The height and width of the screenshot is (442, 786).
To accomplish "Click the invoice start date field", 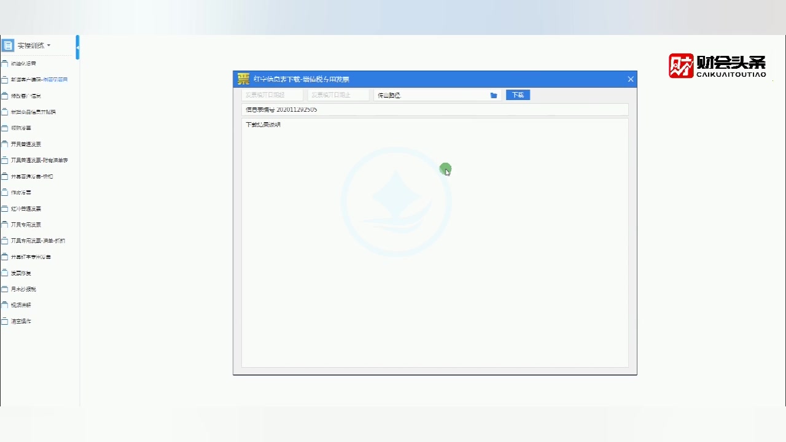I will coord(272,95).
